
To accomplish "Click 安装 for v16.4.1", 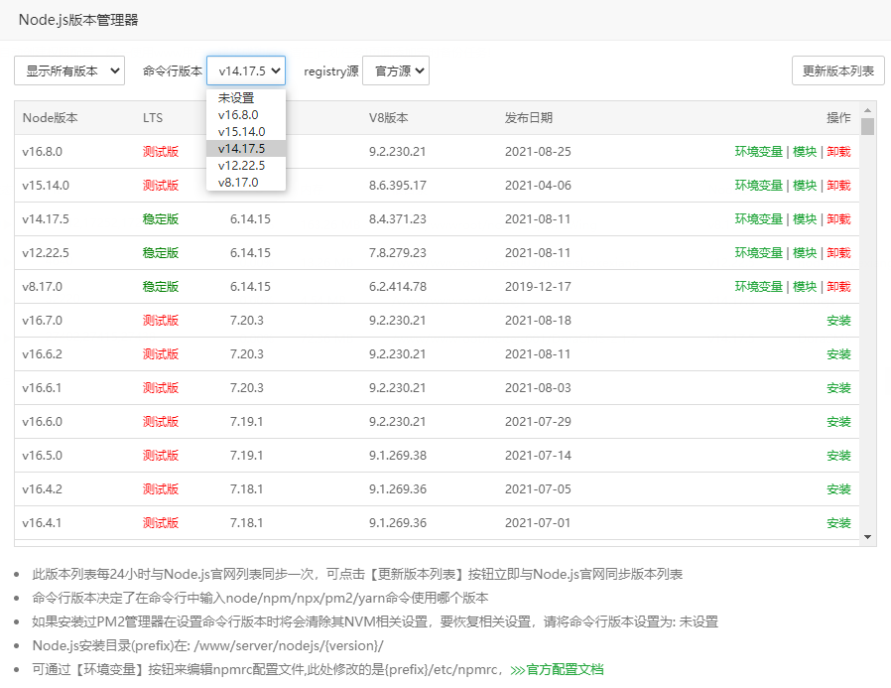I will tap(838, 523).
